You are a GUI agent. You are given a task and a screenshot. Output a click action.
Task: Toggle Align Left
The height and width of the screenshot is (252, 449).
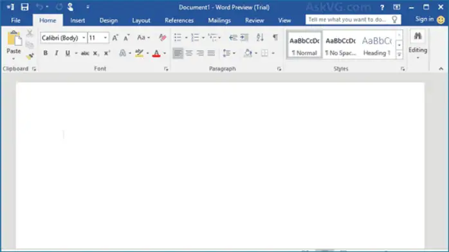(178, 53)
